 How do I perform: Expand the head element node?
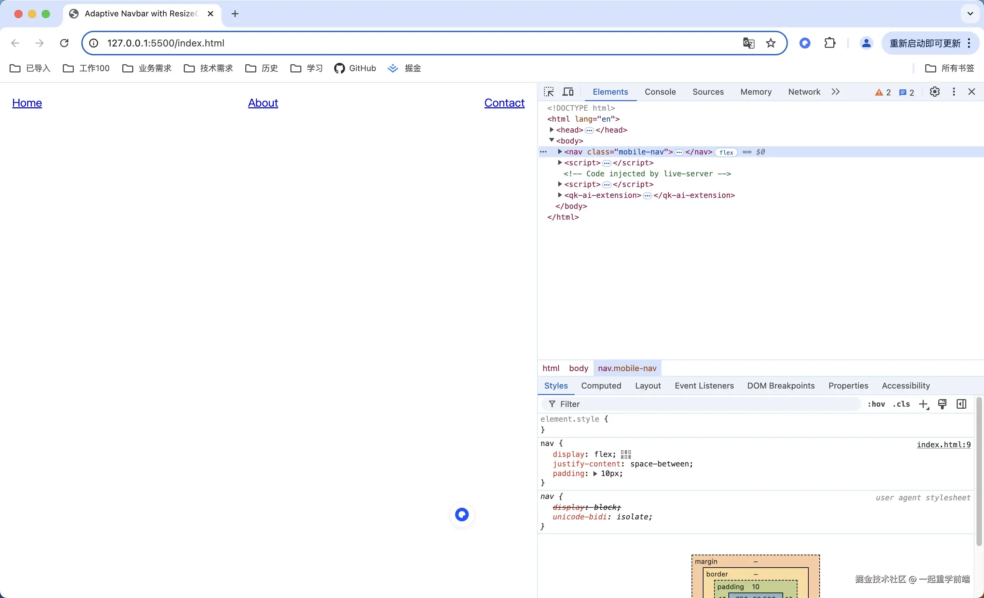pyautogui.click(x=551, y=130)
